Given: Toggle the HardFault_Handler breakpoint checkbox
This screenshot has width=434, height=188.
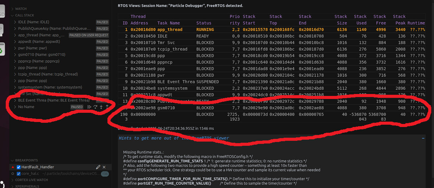Looking at the screenshot, I should tap(19, 167).
